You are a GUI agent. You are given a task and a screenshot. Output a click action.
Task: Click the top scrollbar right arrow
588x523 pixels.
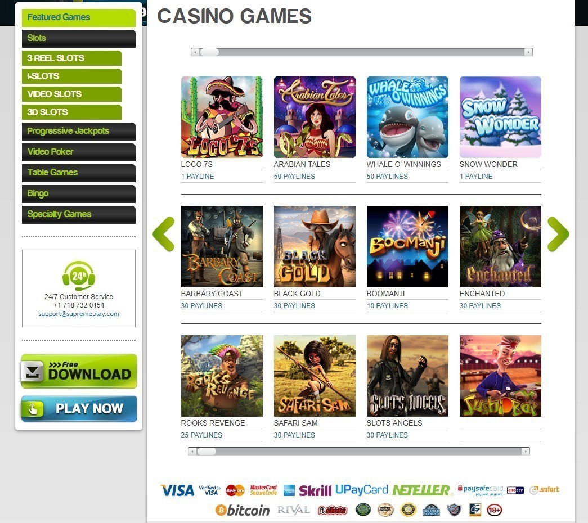[x=528, y=52]
